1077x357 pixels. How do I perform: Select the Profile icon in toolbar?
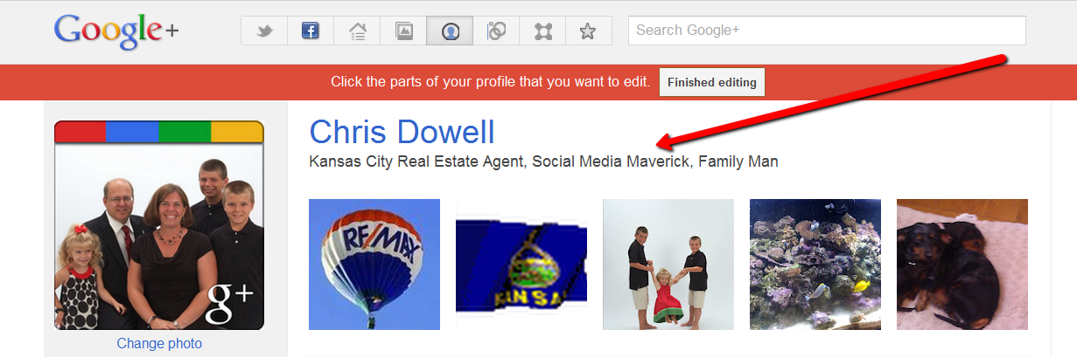pyautogui.click(x=451, y=31)
